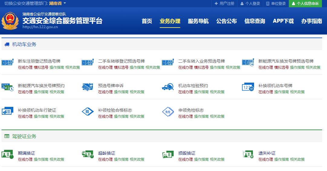Click the 湖南省公安厅交通警察总队 text
Viewport: 327px width, 171px height.
44,14
